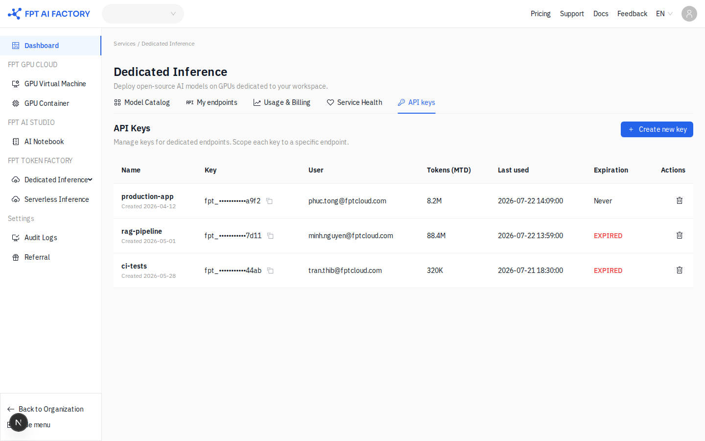
Task: Switch to the Model Catalog tab
Action: pyautogui.click(x=142, y=102)
